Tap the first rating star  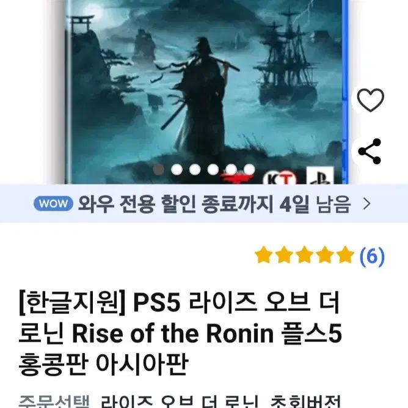coord(264,255)
